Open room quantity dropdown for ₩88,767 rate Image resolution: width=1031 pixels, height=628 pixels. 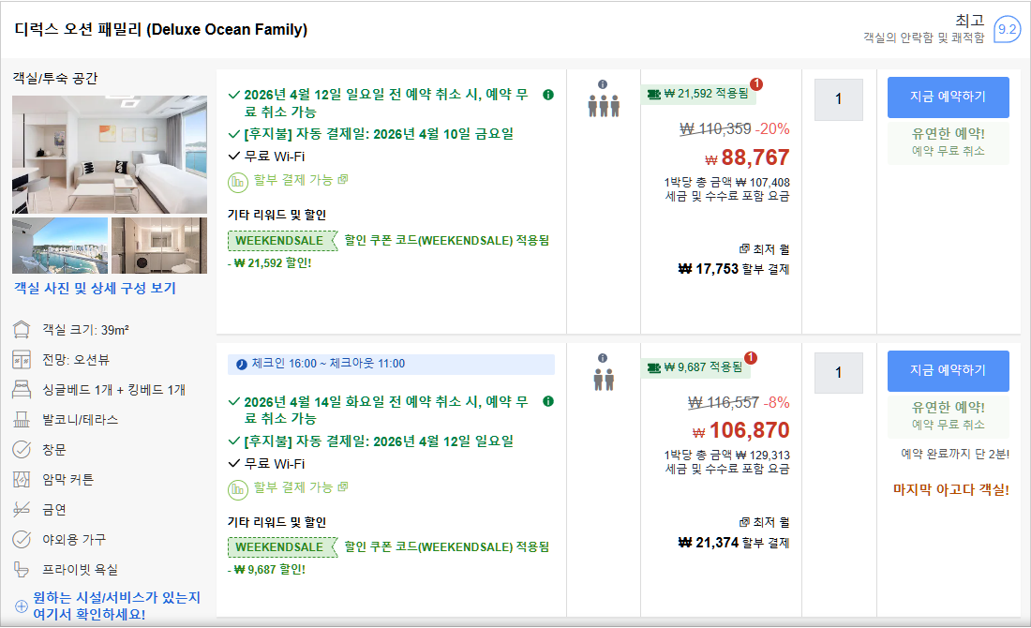[838, 99]
